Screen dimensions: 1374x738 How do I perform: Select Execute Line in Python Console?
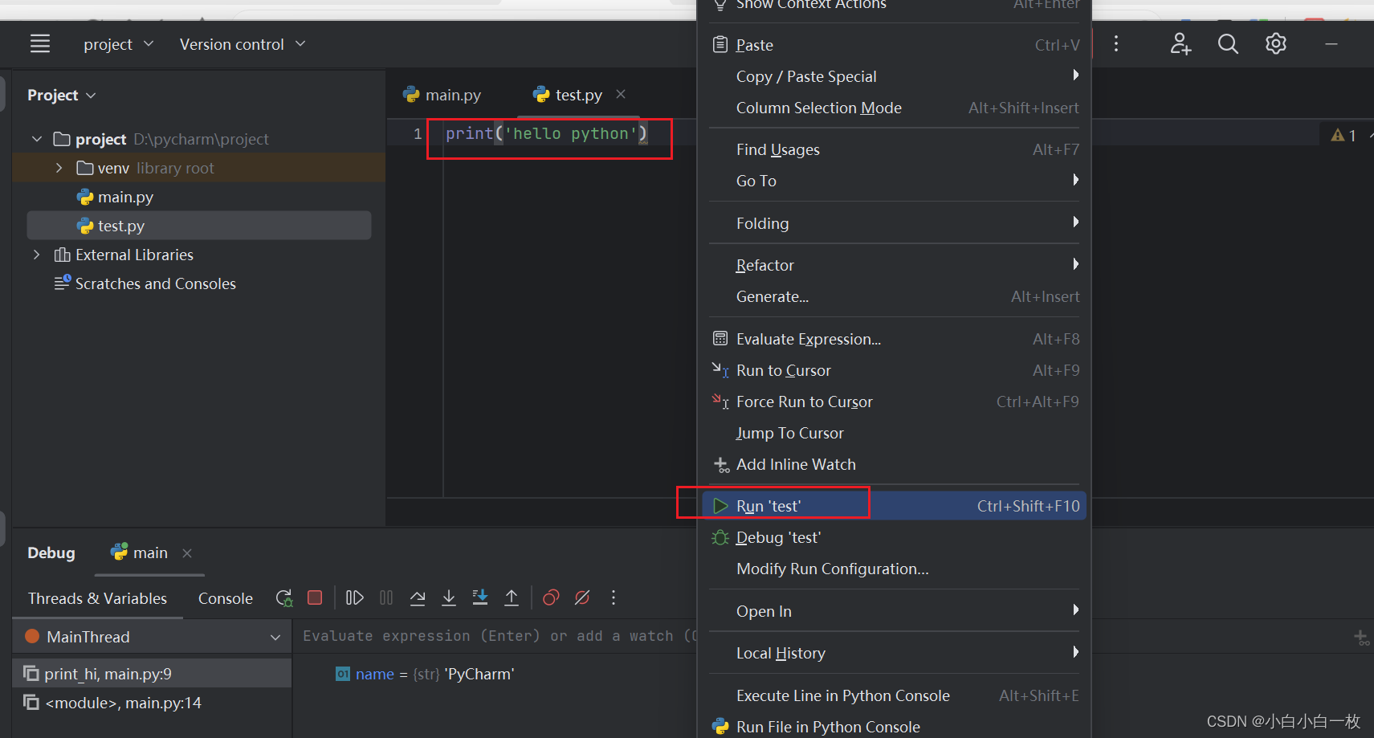[x=895, y=695]
